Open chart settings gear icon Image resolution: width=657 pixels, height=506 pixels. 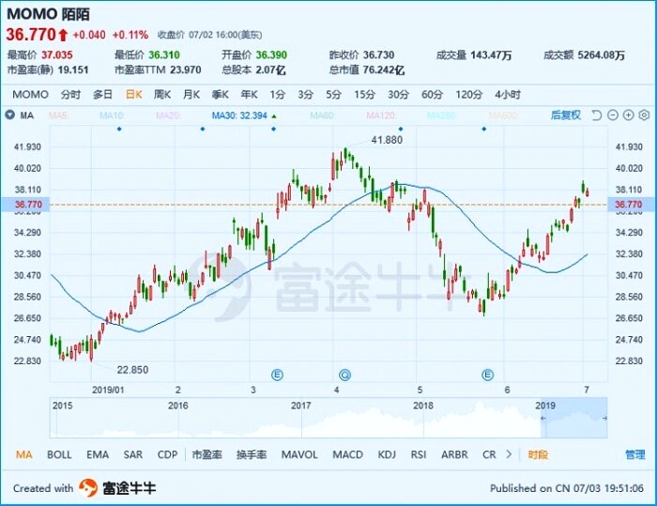(x=644, y=115)
